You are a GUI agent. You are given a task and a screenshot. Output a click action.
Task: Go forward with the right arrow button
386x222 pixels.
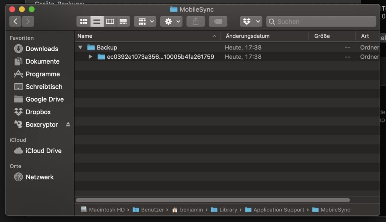28,21
